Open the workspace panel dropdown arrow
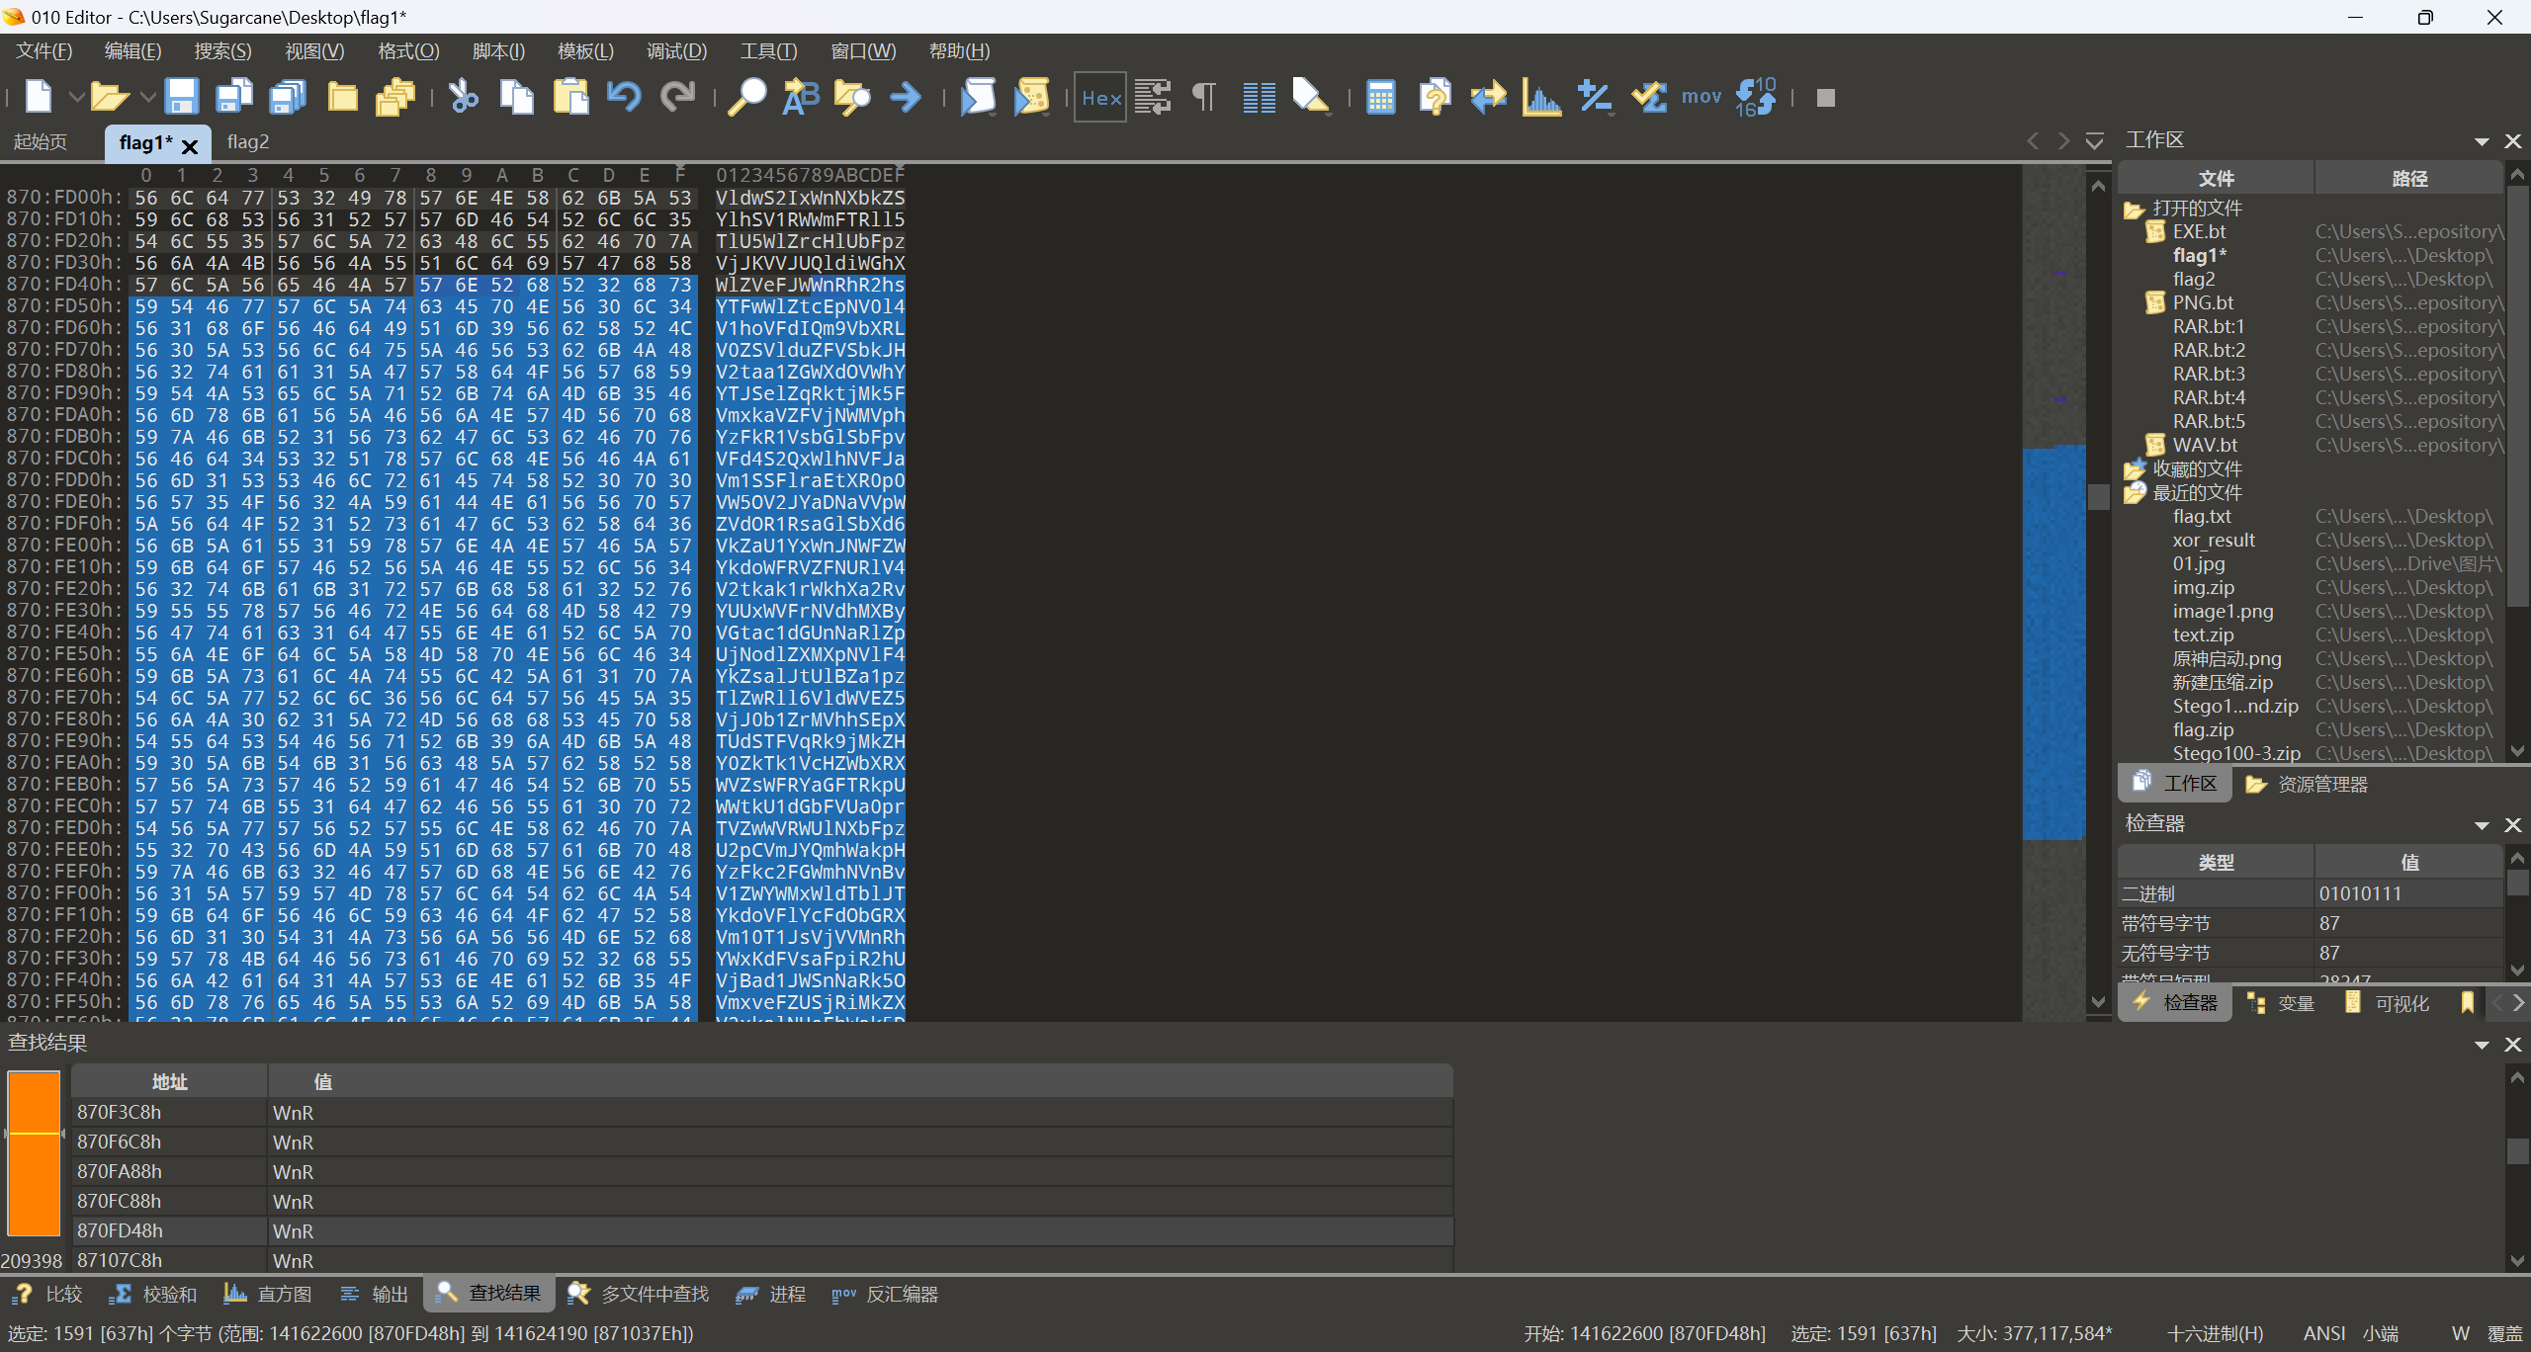This screenshot has height=1352, width=2531. point(2482,141)
